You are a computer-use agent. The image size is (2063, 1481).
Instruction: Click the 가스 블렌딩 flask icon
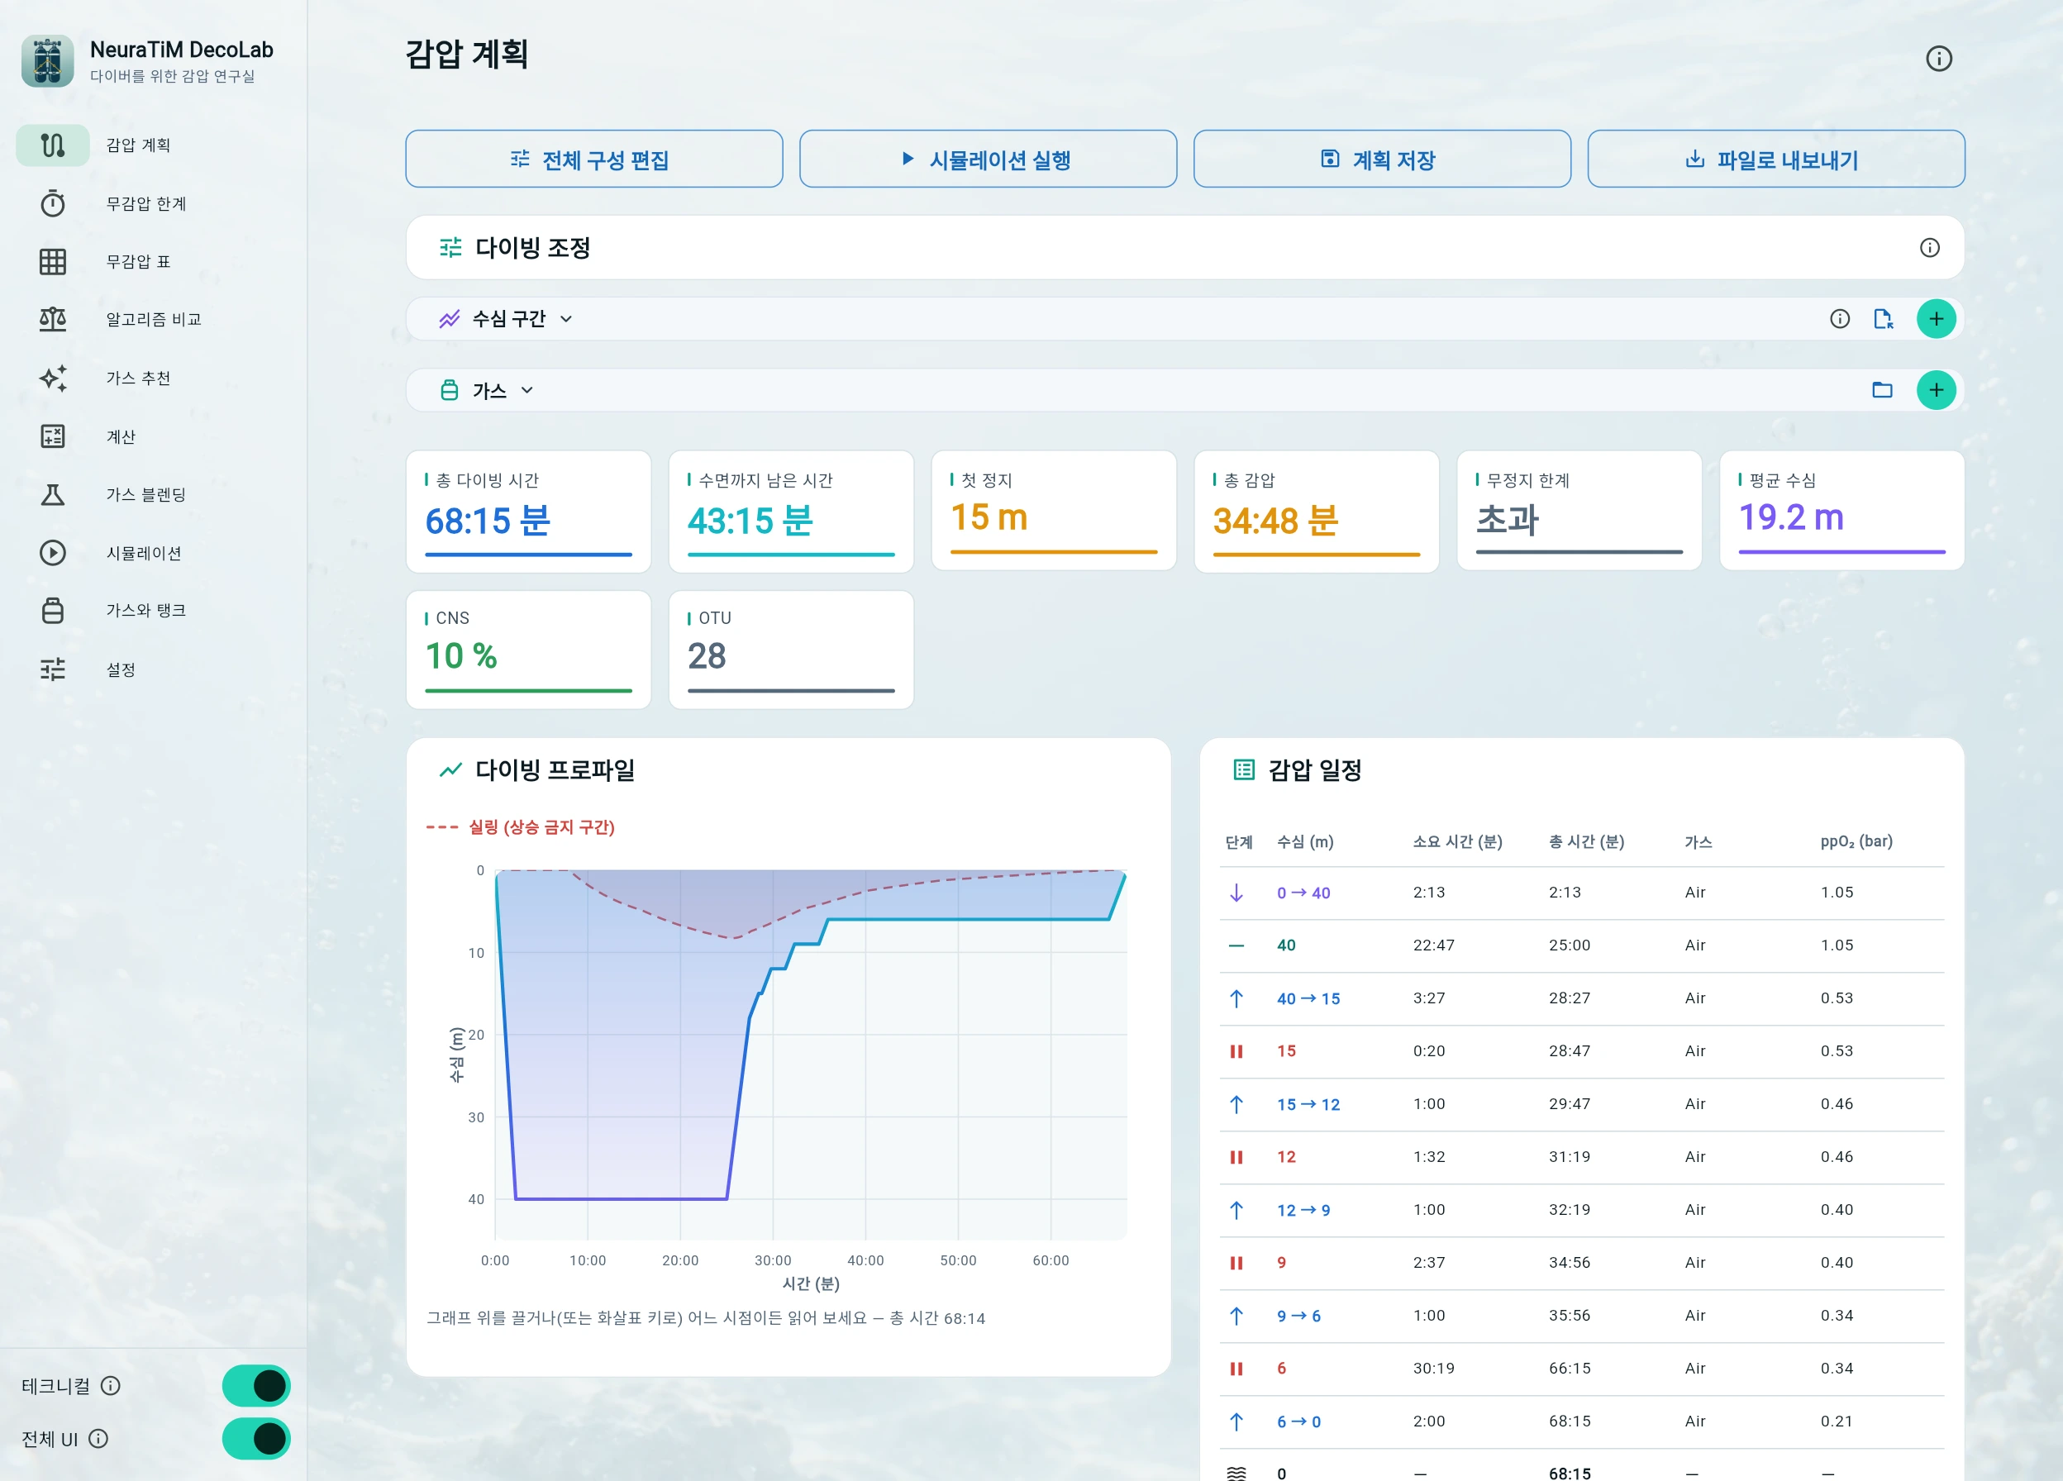pyautogui.click(x=53, y=494)
